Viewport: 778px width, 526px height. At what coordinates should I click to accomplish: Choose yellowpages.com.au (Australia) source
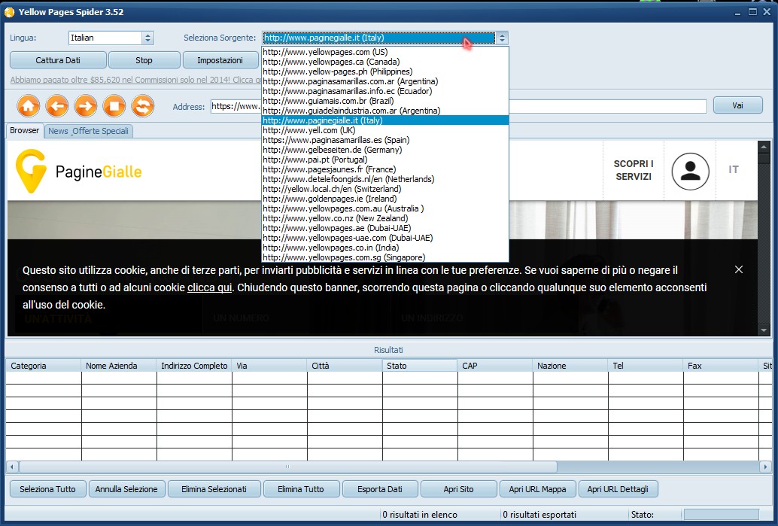385,208
